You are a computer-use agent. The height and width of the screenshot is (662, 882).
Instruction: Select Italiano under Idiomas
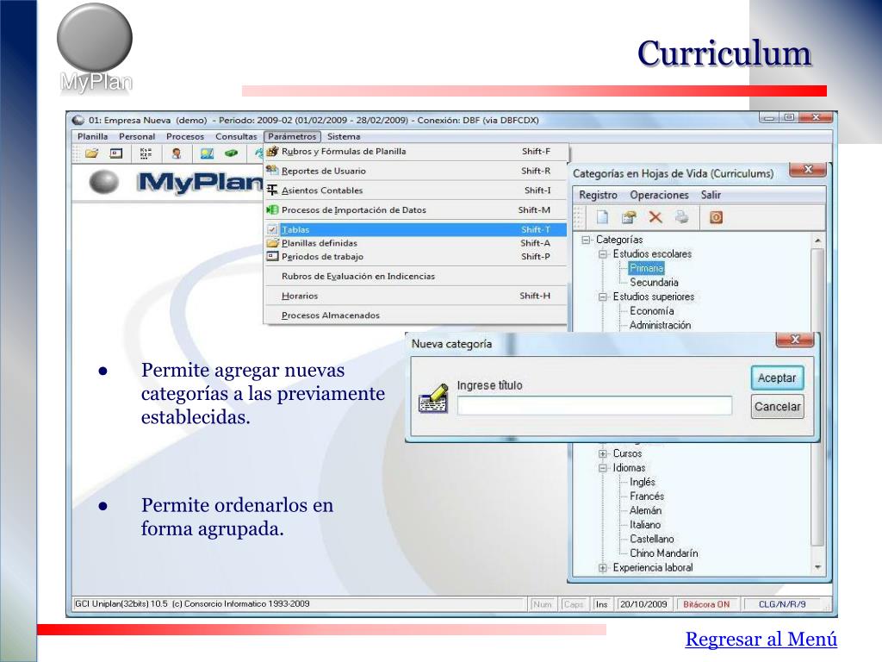click(x=644, y=525)
